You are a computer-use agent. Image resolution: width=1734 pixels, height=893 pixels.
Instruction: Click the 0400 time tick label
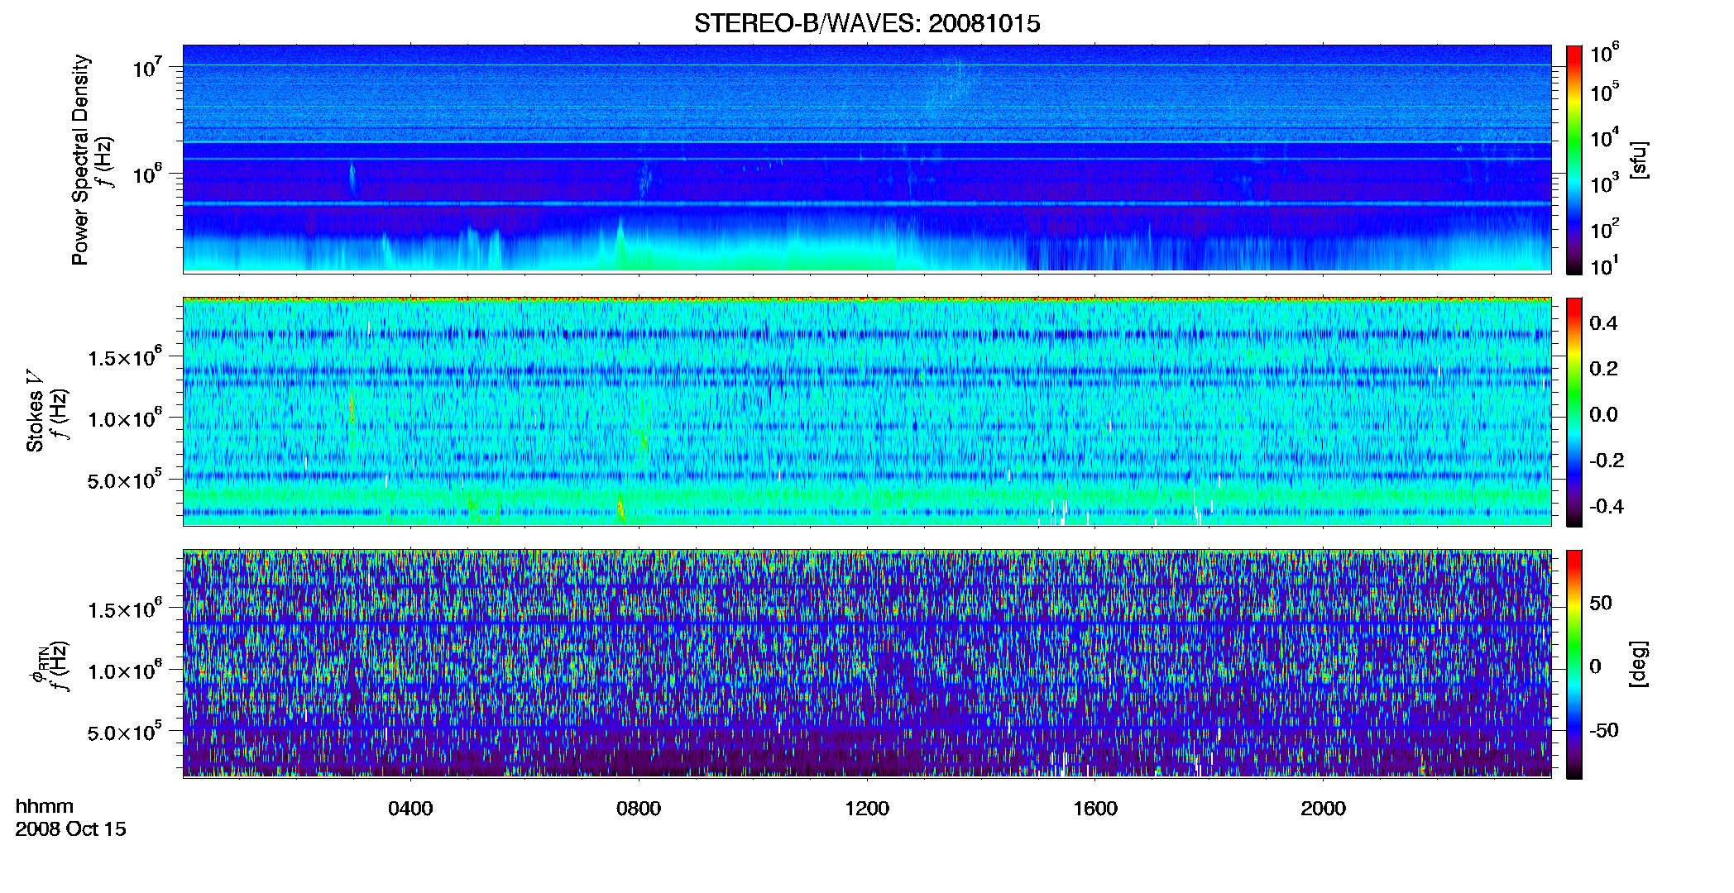click(410, 808)
